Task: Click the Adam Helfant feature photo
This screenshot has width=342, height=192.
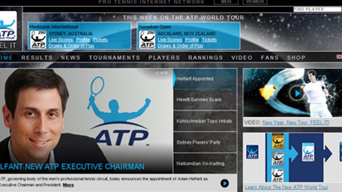Action: (86, 121)
